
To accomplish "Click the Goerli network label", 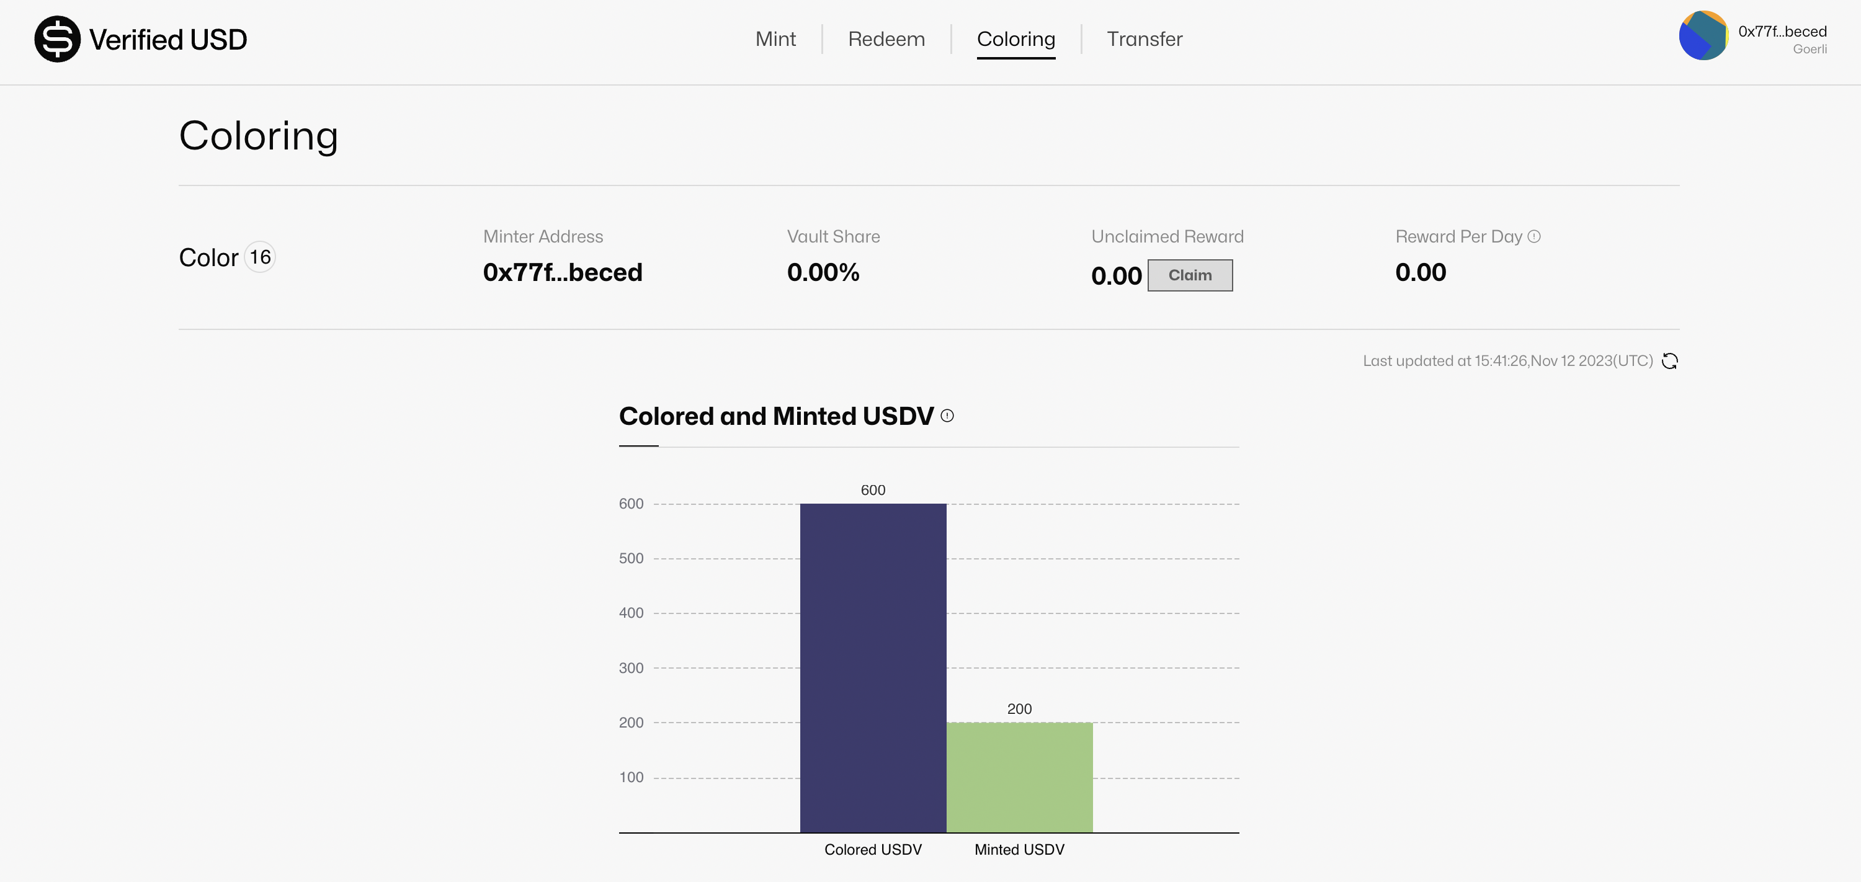I will [x=1809, y=49].
